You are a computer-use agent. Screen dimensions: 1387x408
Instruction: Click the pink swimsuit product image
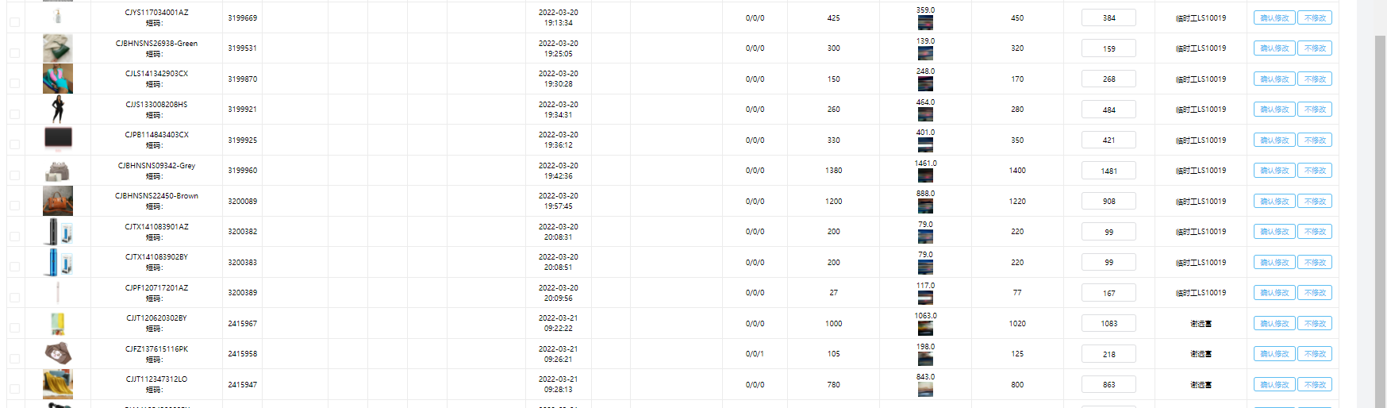click(57, 79)
